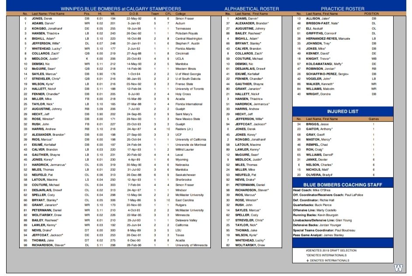Viewport: 412px width, 276px height.
Task: Click the 'Games' column header in injured list
Action: coord(374,119)
